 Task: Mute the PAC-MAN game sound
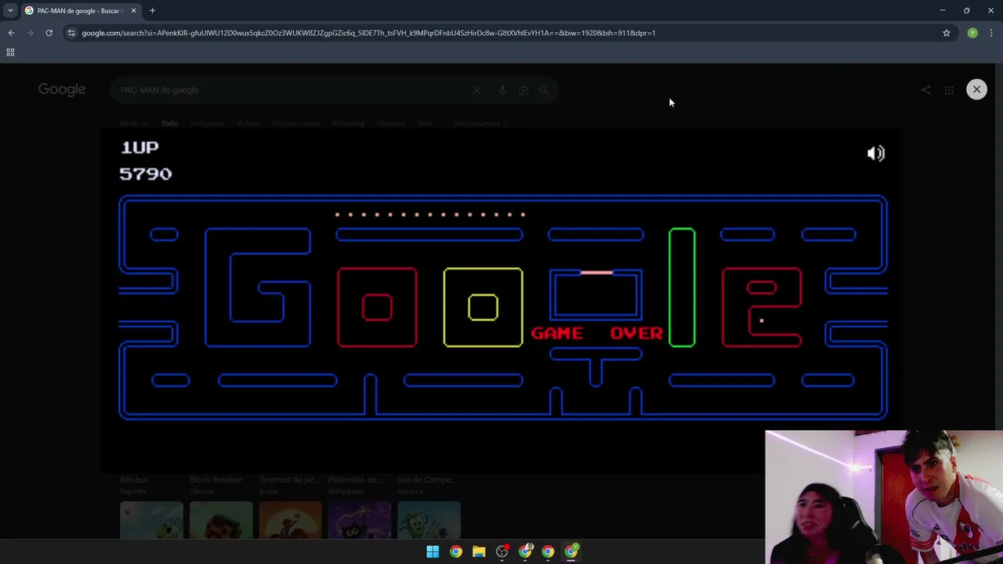(x=875, y=154)
